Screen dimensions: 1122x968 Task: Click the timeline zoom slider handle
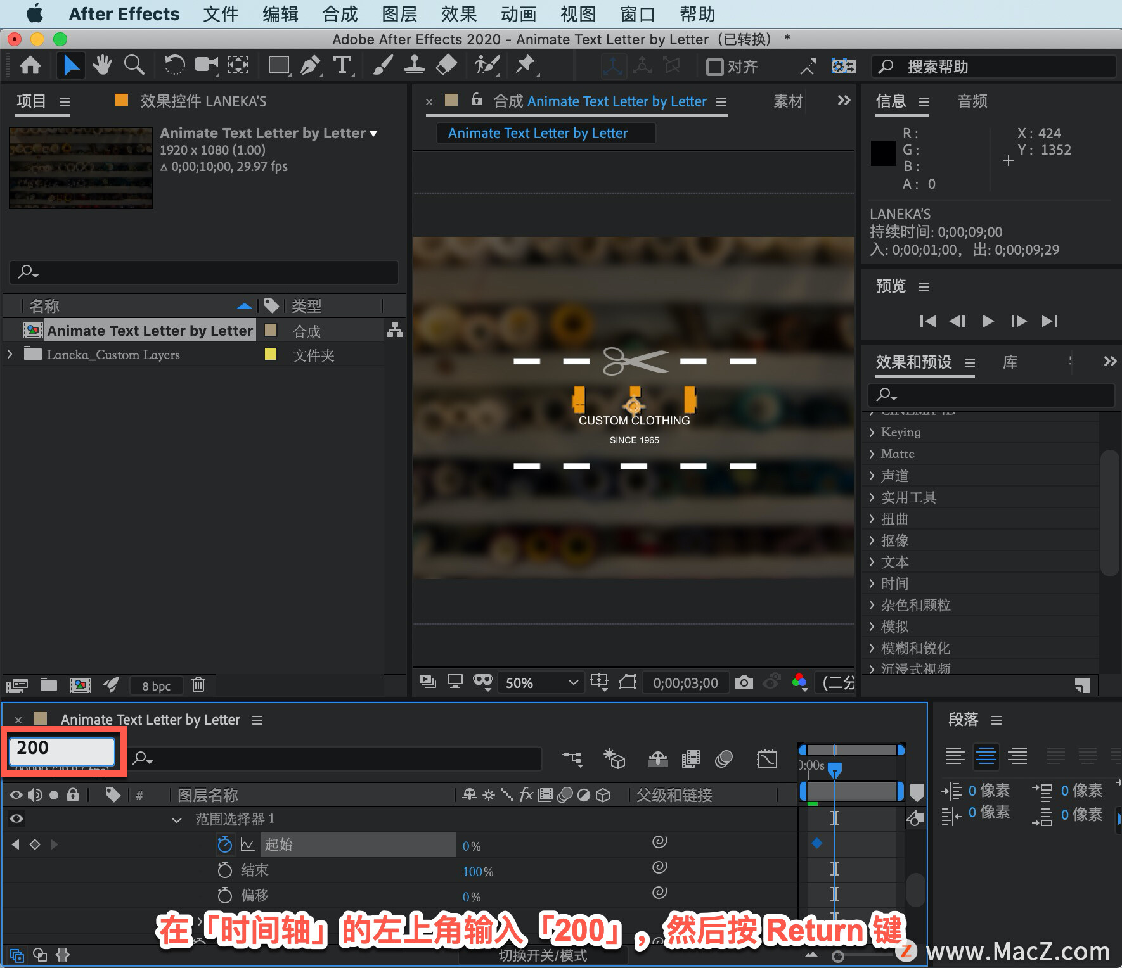pyautogui.click(x=837, y=956)
